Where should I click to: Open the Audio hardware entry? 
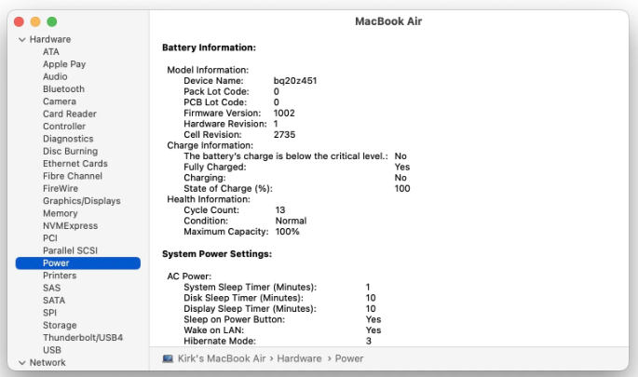tap(55, 76)
